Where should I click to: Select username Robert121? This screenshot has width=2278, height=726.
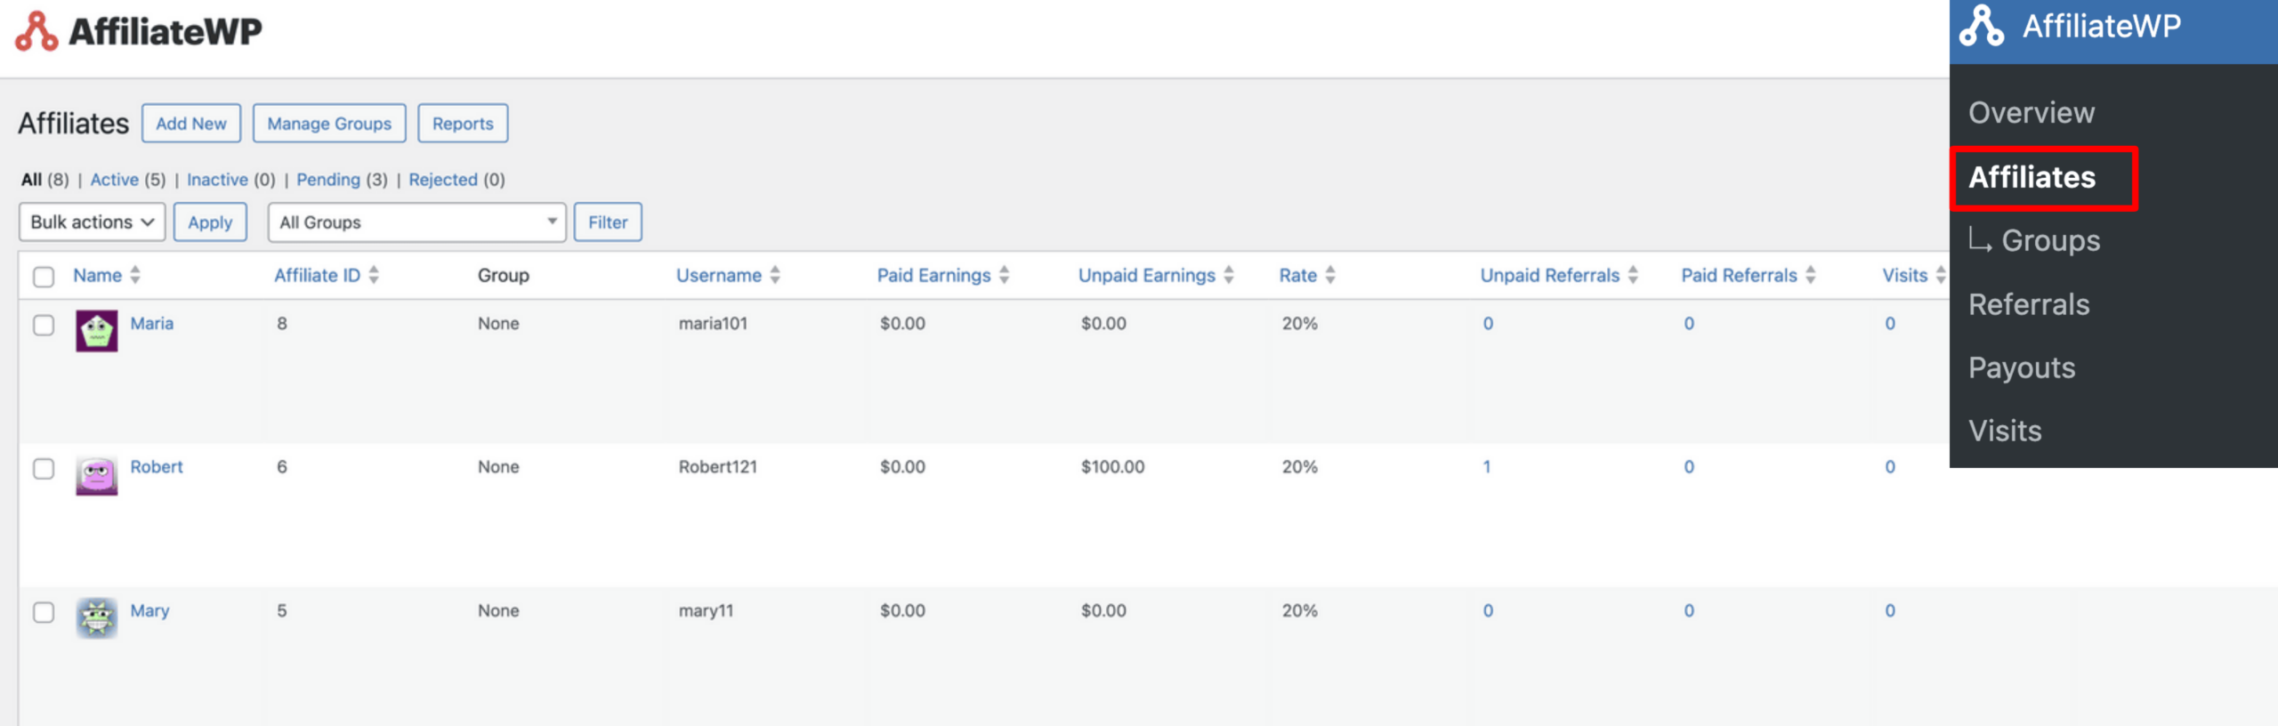[718, 466]
